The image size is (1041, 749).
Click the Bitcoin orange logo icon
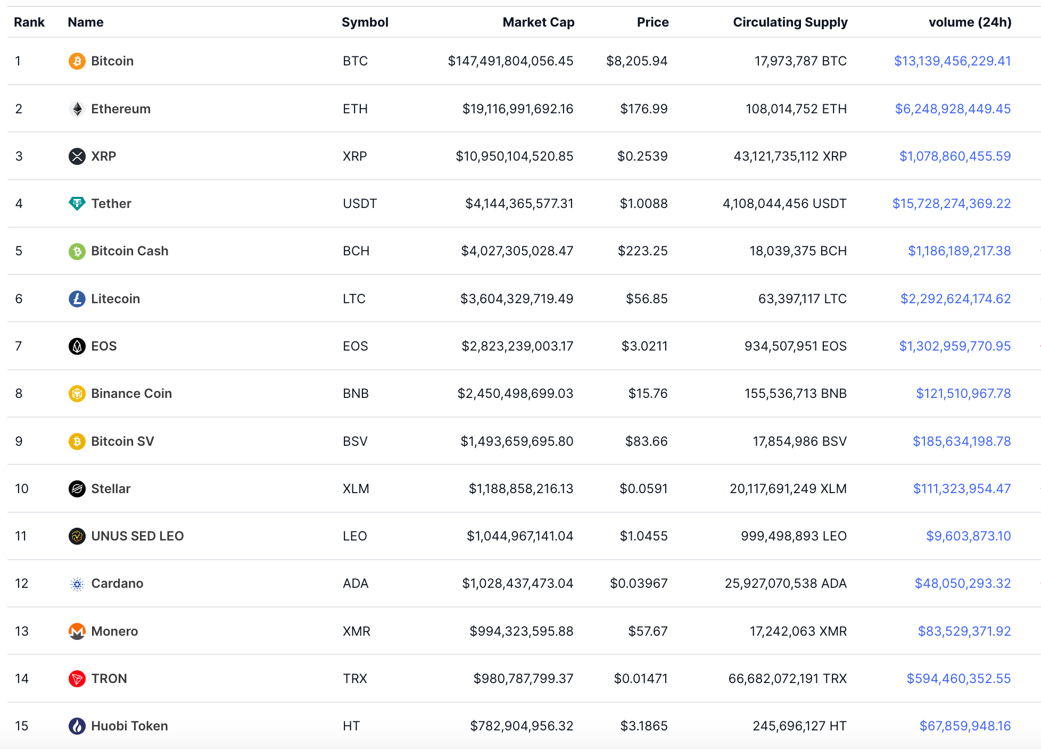(77, 61)
